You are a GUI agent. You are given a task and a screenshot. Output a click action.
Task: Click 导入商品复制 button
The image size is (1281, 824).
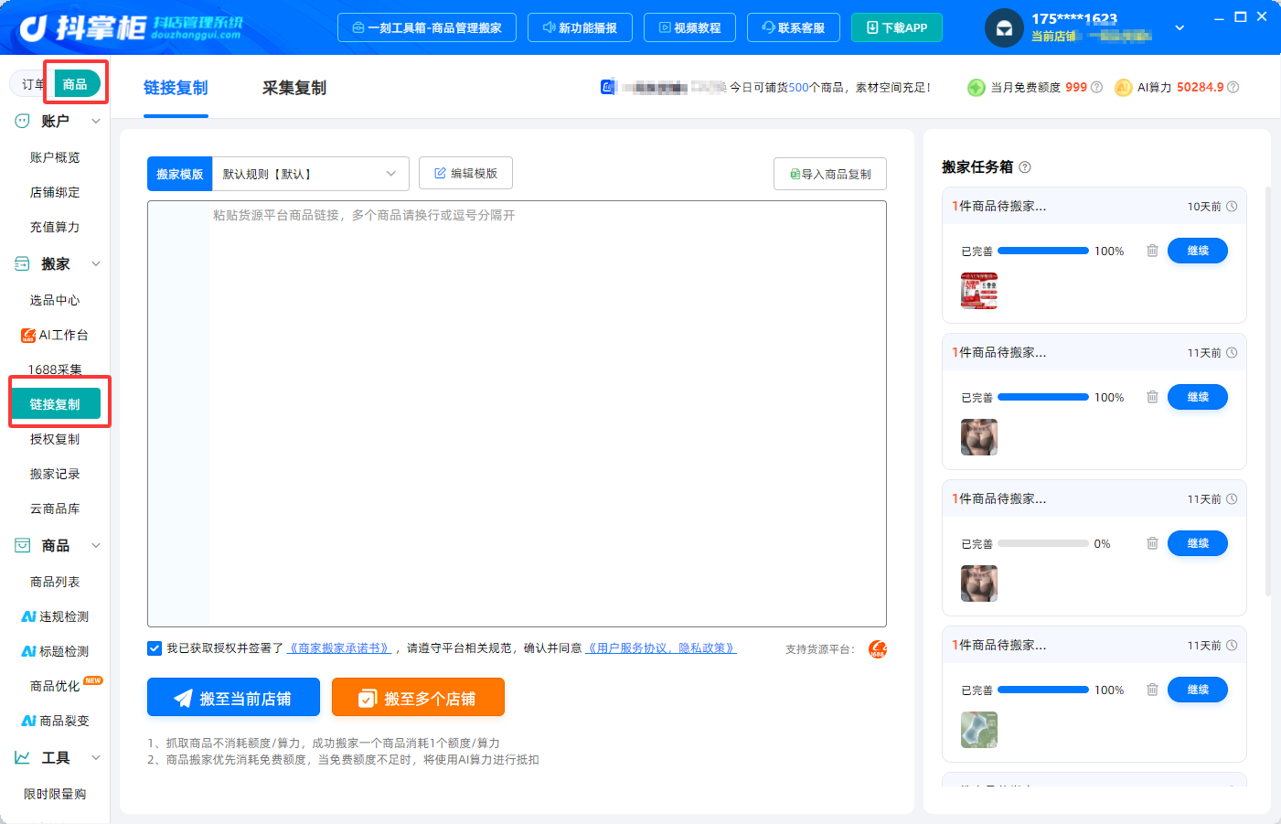click(830, 174)
